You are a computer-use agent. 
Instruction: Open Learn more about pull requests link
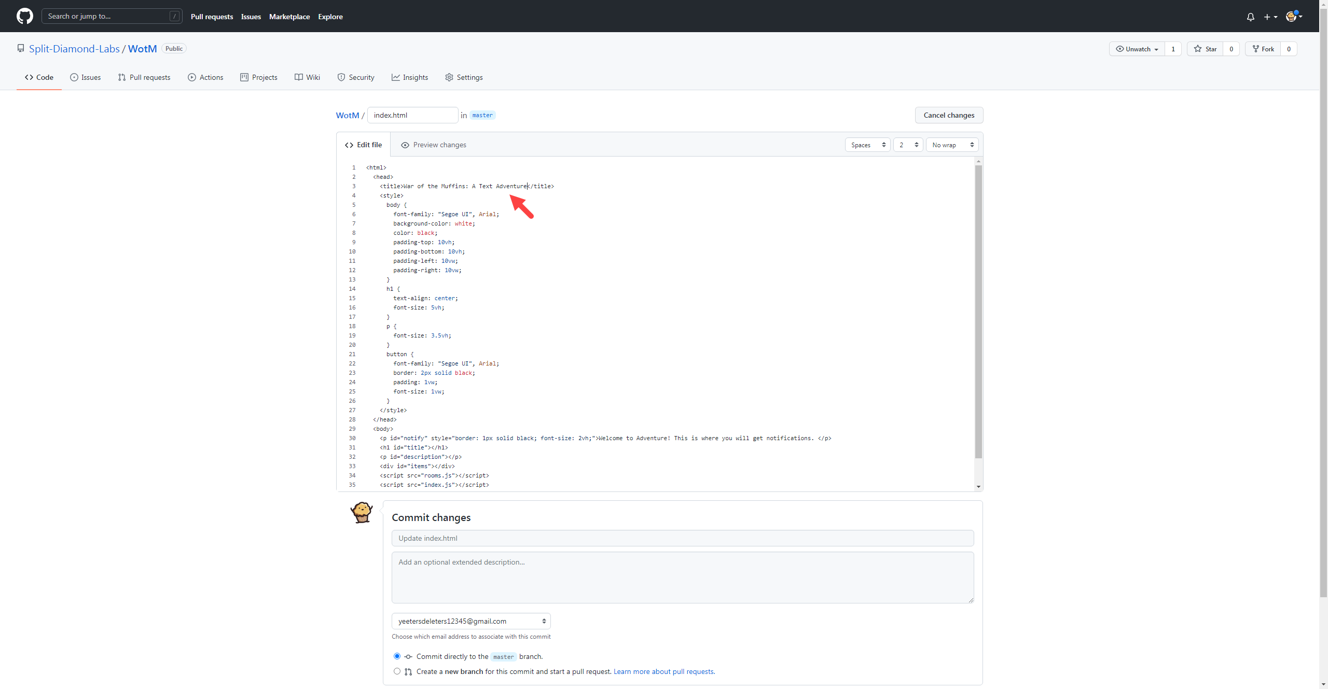point(664,671)
